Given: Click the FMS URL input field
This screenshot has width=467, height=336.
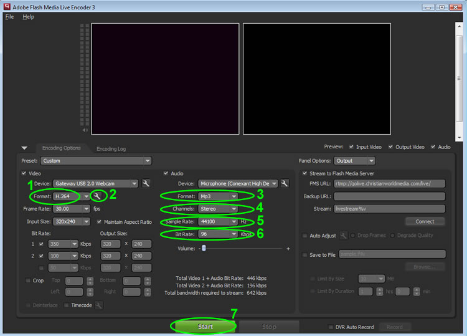Looking at the screenshot, I should pos(390,184).
